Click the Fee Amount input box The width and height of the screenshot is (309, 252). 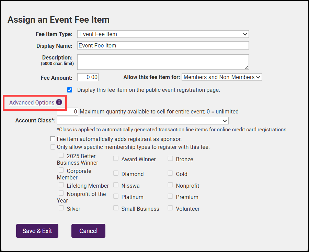point(88,77)
